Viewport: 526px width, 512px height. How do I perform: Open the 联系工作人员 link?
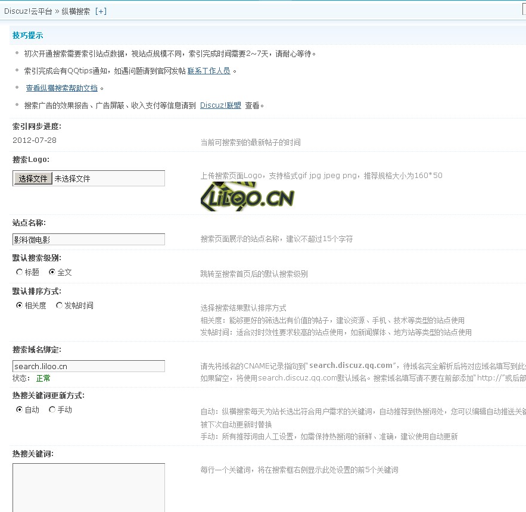(x=208, y=71)
